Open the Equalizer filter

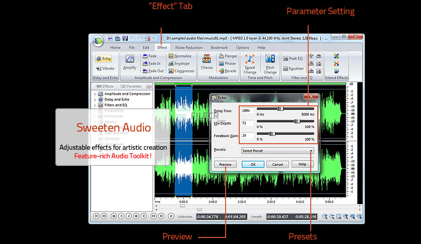coord(294,69)
